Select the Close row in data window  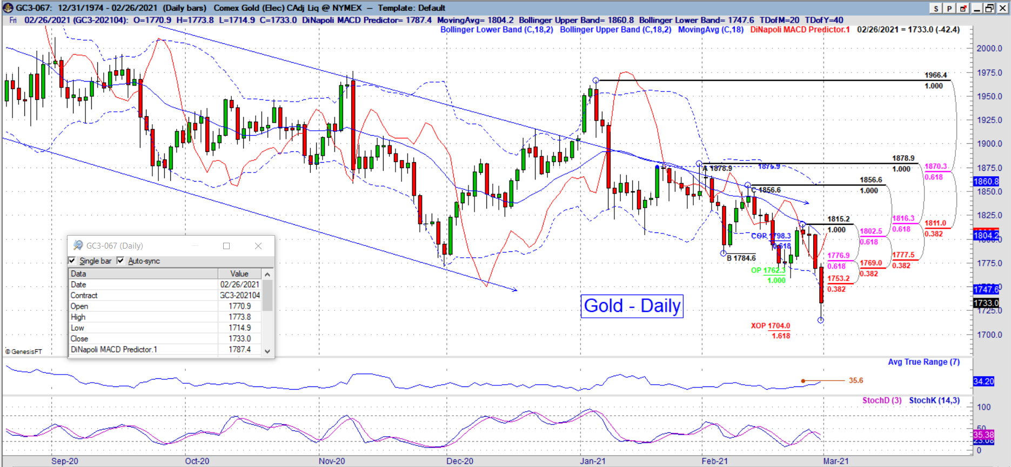pyautogui.click(x=165, y=338)
